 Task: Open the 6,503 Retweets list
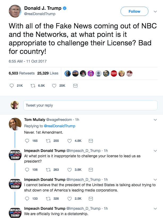22,73
